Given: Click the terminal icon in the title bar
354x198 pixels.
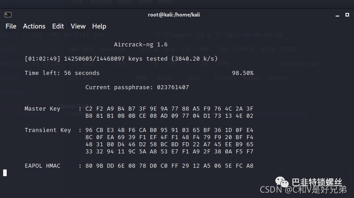Looking at the screenshot, I should tap(8, 15).
